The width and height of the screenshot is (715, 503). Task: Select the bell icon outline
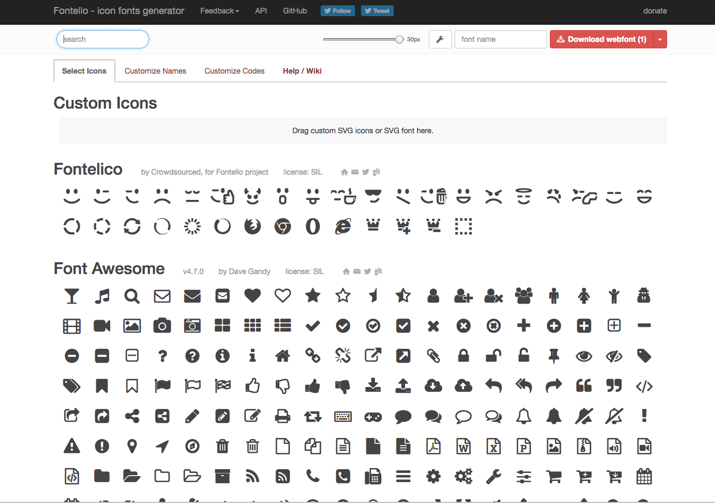[x=523, y=416]
